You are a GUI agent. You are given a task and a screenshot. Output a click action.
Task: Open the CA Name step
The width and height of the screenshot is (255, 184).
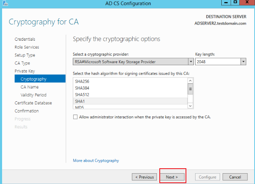[x=30, y=87]
